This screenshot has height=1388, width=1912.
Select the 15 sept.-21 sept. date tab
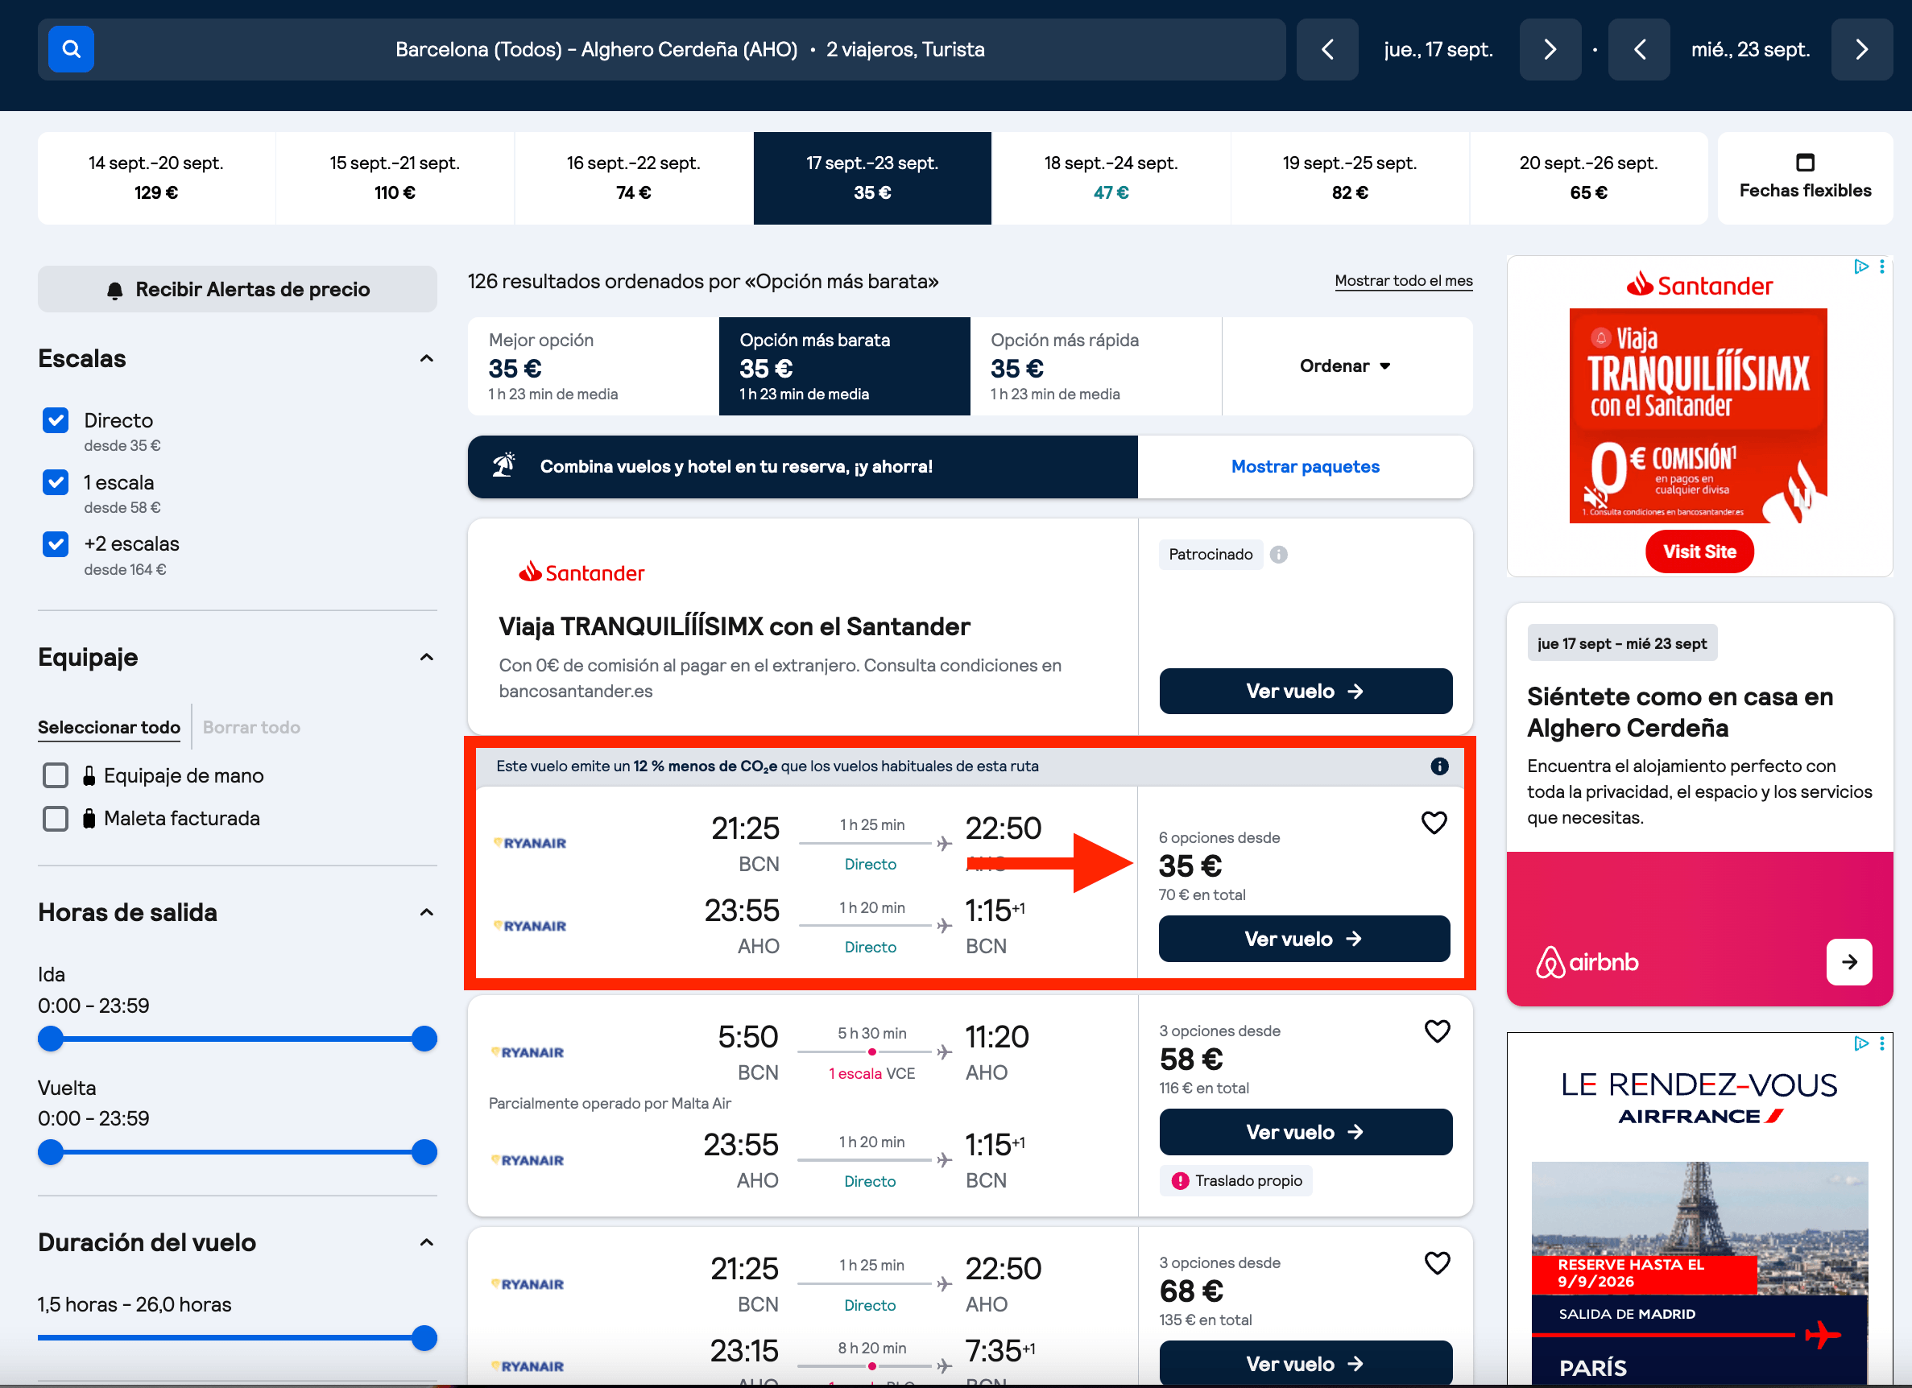pyautogui.click(x=395, y=178)
